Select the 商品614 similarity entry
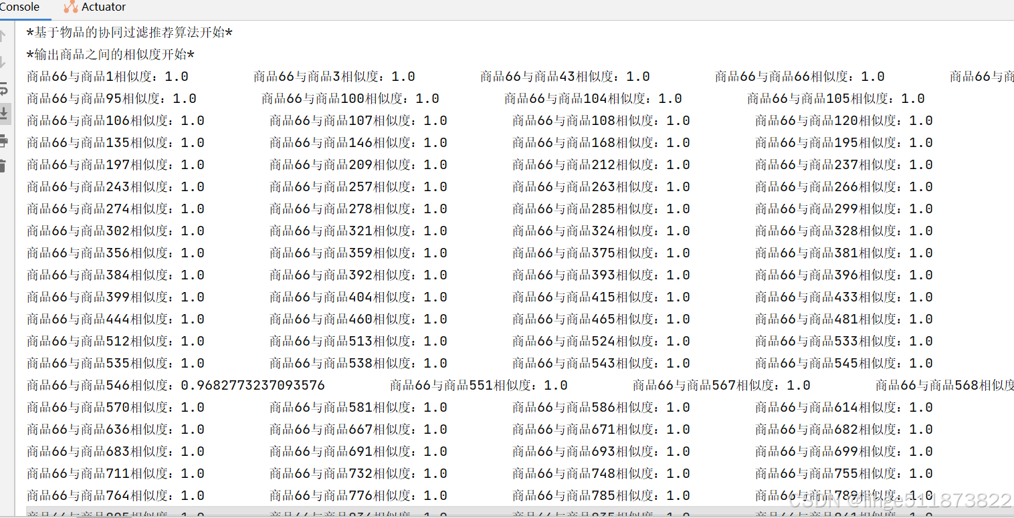The image size is (1014, 518). 844,408
